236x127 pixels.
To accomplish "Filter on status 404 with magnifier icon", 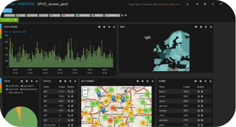I will pos(69,111).
